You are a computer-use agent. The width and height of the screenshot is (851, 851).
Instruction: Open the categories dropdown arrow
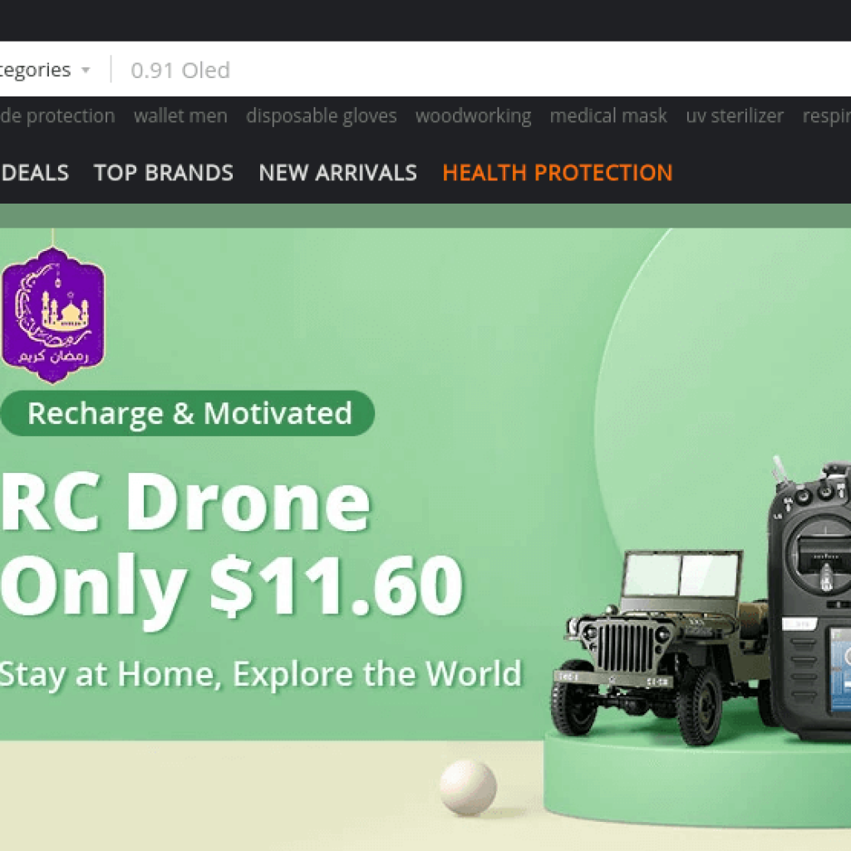coord(86,70)
